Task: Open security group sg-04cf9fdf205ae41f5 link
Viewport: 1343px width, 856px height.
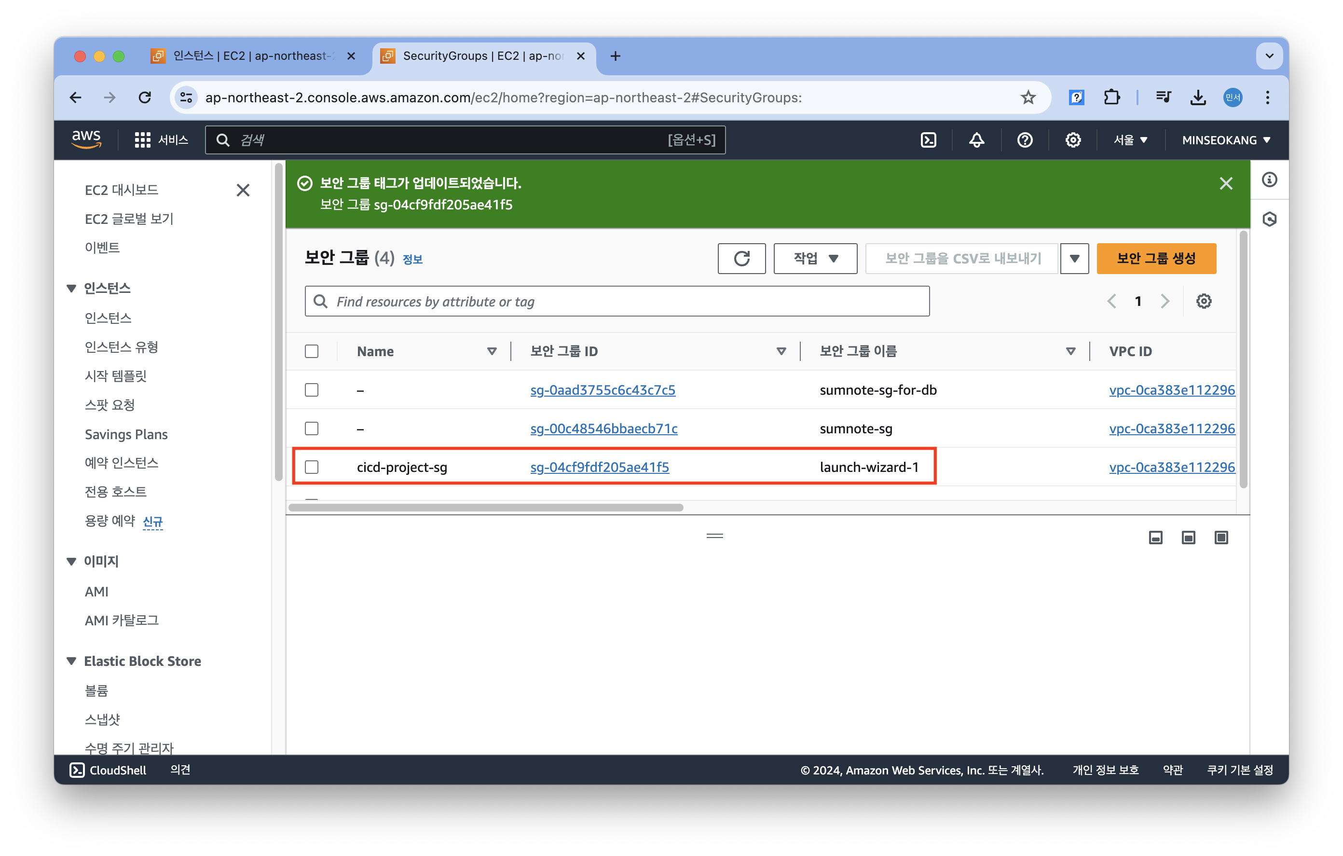Action: coord(599,467)
